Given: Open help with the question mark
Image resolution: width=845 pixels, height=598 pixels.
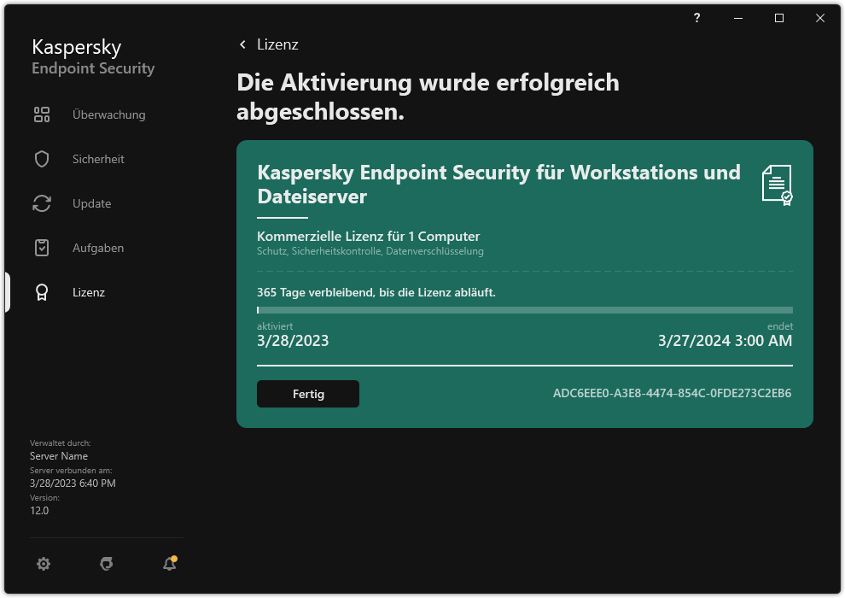Looking at the screenshot, I should coord(696,18).
